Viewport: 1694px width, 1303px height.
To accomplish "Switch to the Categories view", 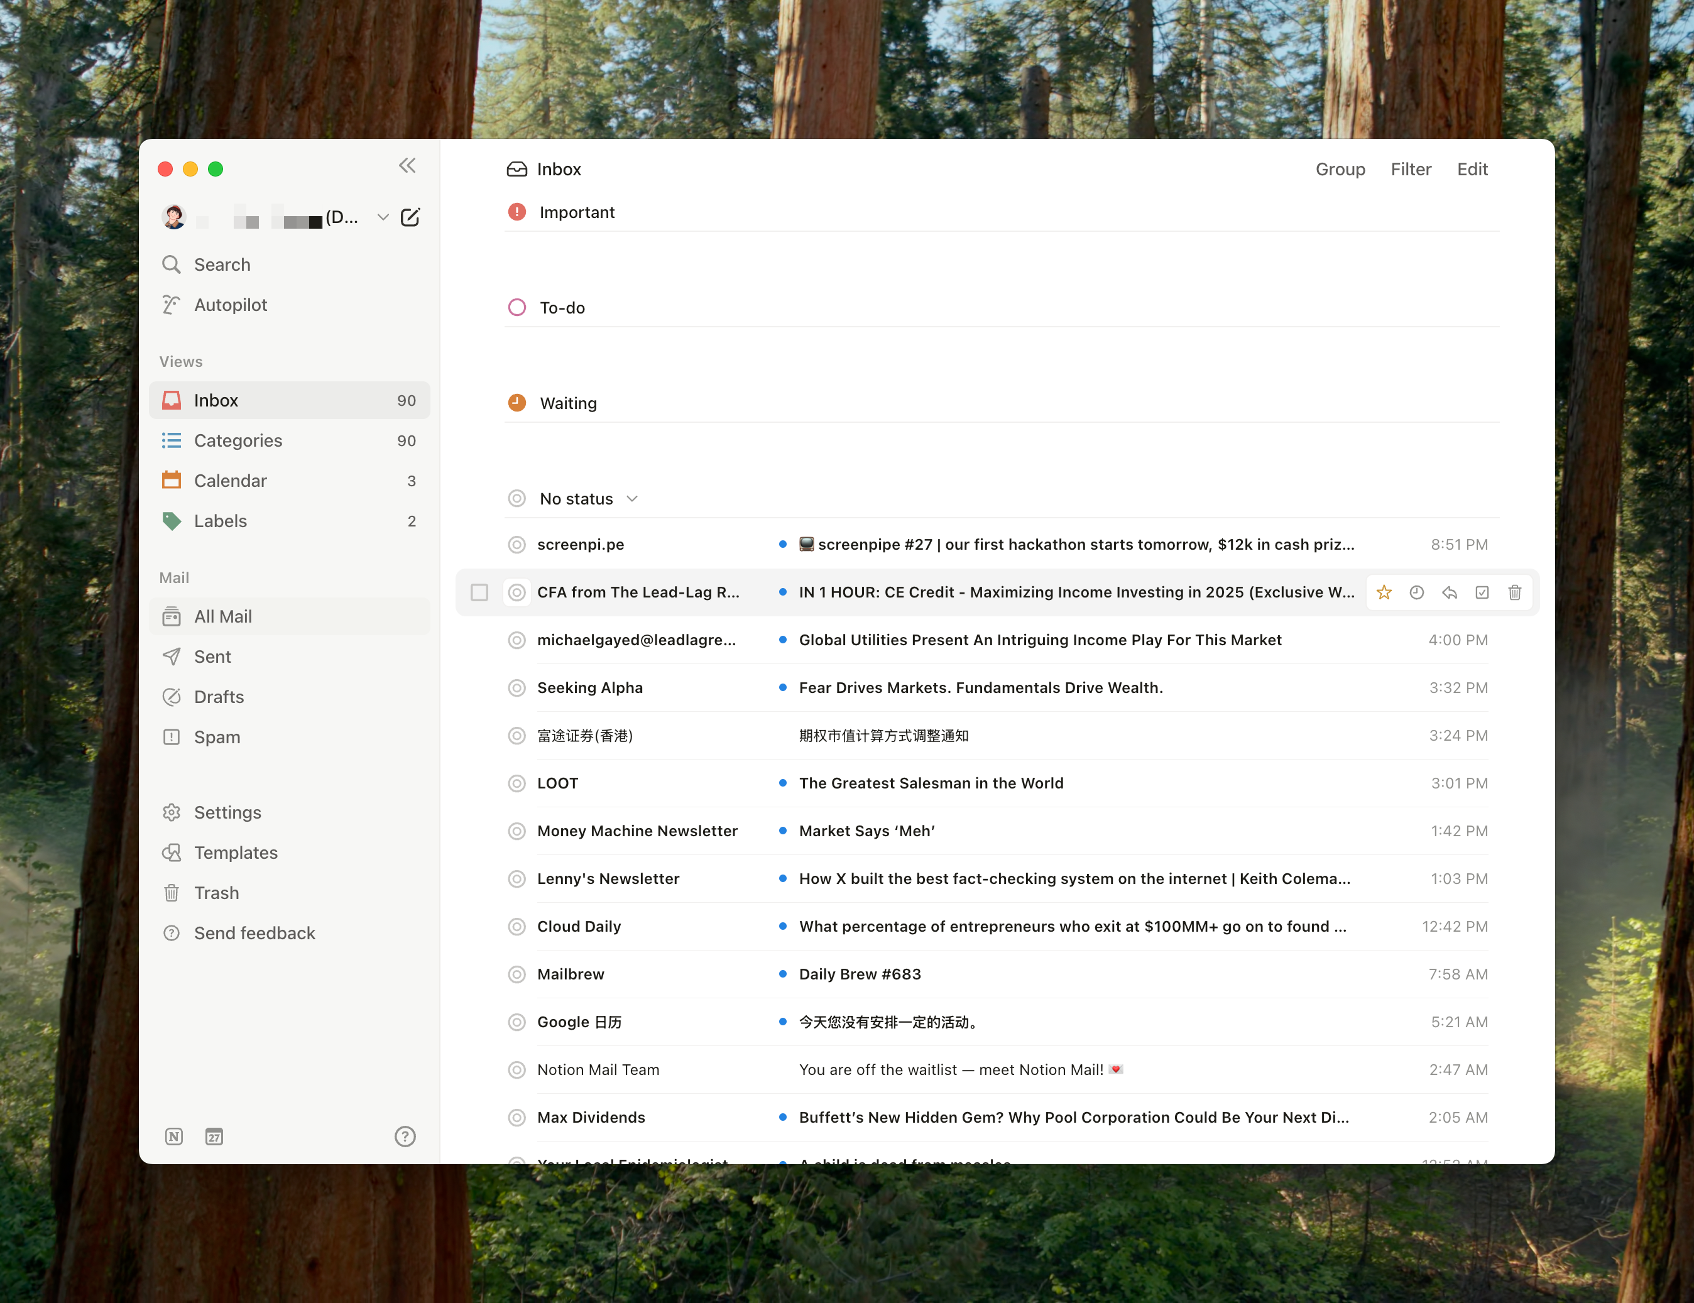I will (238, 440).
